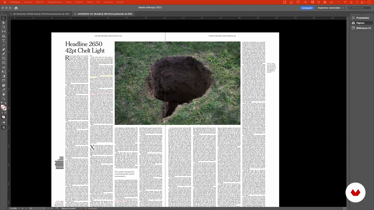This screenshot has height=210, width=374.
Task: Go to the previous page
Action: [x=26, y=209]
